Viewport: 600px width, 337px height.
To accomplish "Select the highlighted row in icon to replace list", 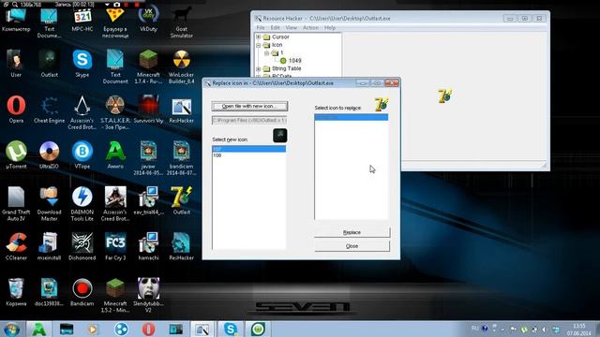I will (x=352, y=117).
